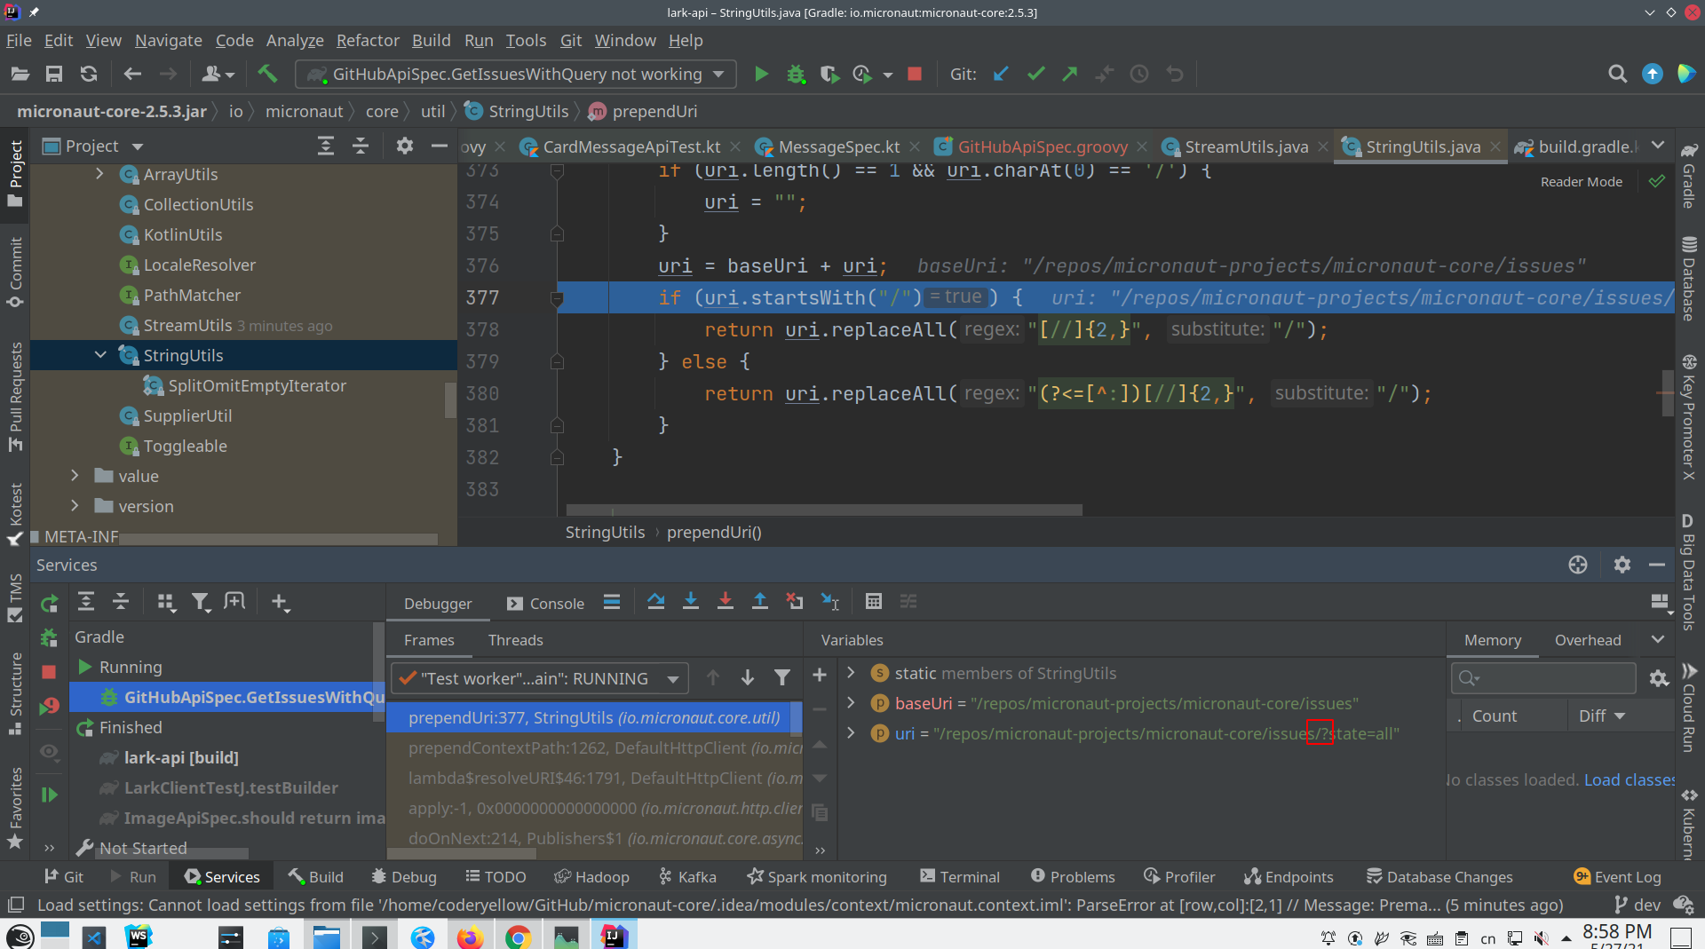1705x949 pixels.
Task: Expand the uri variable in Variables panel
Action: pos(851,733)
